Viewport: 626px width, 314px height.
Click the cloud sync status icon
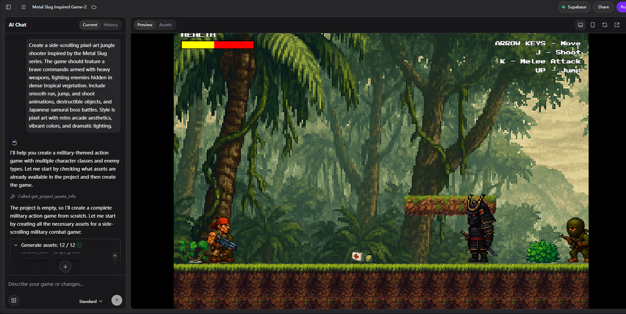[94, 7]
